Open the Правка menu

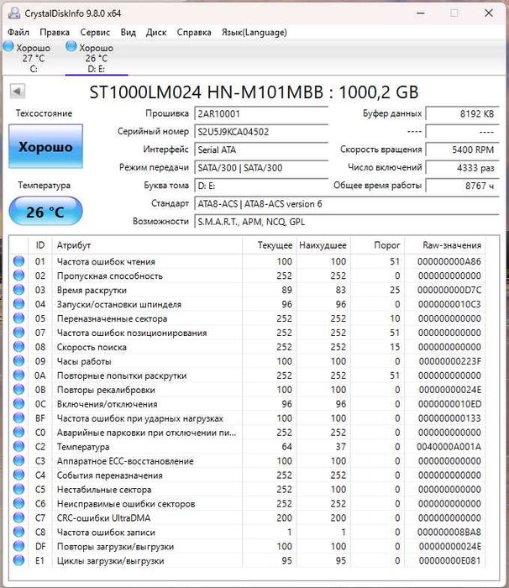click(x=55, y=32)
